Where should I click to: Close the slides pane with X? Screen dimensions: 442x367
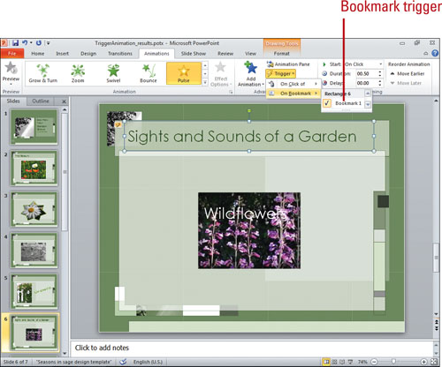(x=64, y=101)
